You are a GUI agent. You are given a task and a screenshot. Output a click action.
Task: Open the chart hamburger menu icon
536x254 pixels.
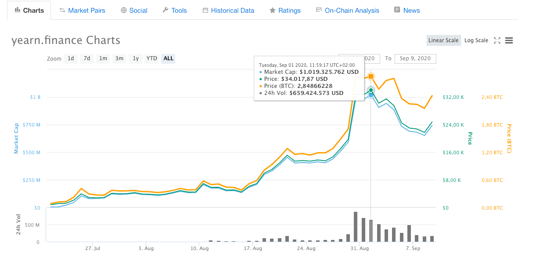click(x=509, y=40)
